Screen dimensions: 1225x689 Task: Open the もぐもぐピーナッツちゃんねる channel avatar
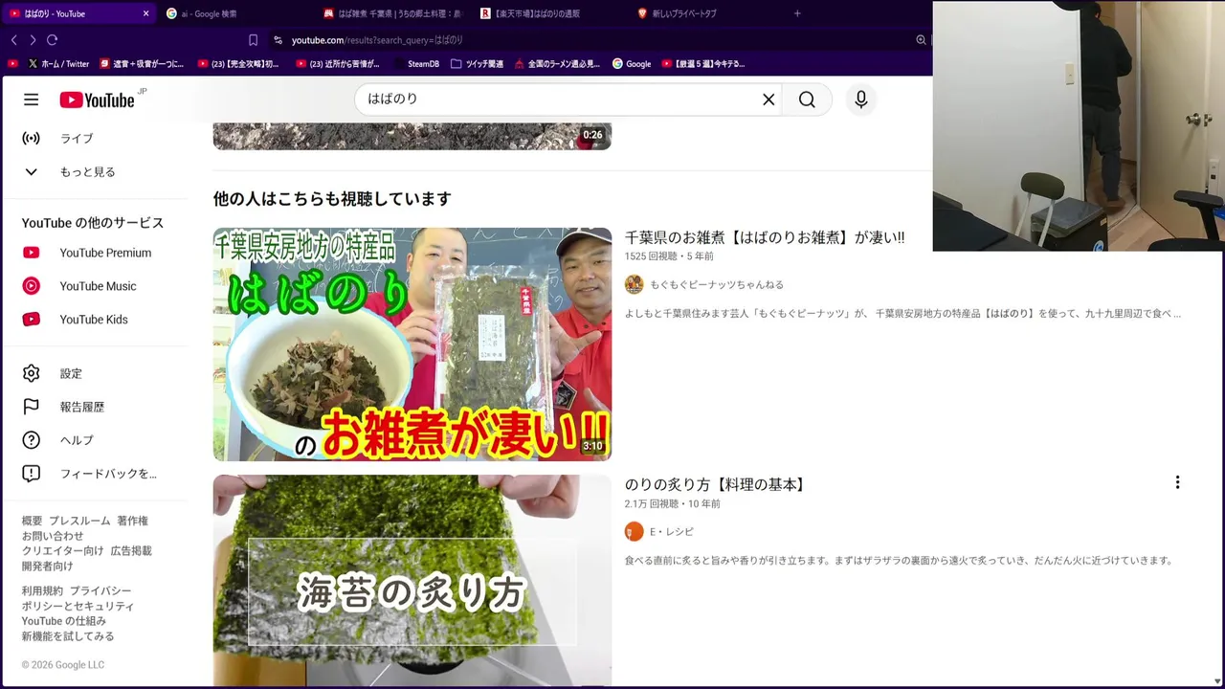634,284
